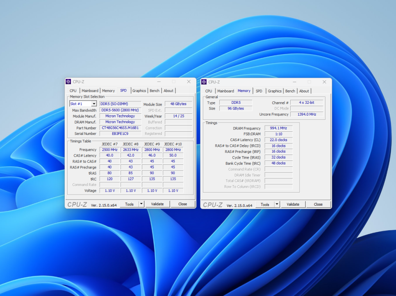Click the empty Command Rate (CR) field
This screenshot has width=396, height=296.
(279, 169)
